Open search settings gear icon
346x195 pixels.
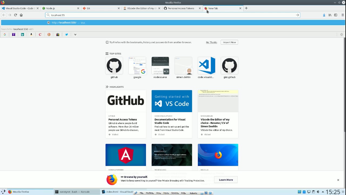[341, 34]
